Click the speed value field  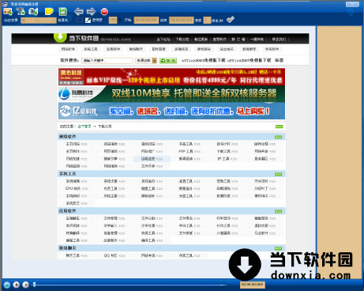207,20
